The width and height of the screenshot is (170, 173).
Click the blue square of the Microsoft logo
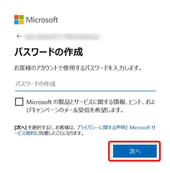click(17, 22)
